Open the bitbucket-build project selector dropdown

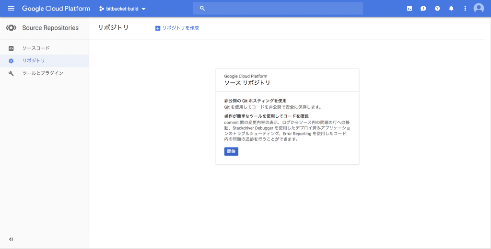(x=123, y=9)
